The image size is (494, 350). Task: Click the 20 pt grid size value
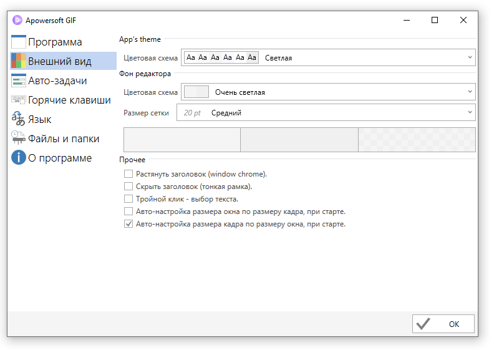click(192, 113)
